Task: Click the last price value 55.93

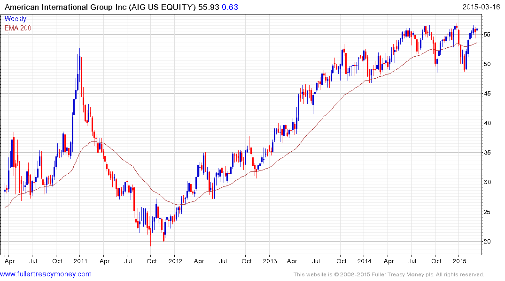Action: (209, 7)
